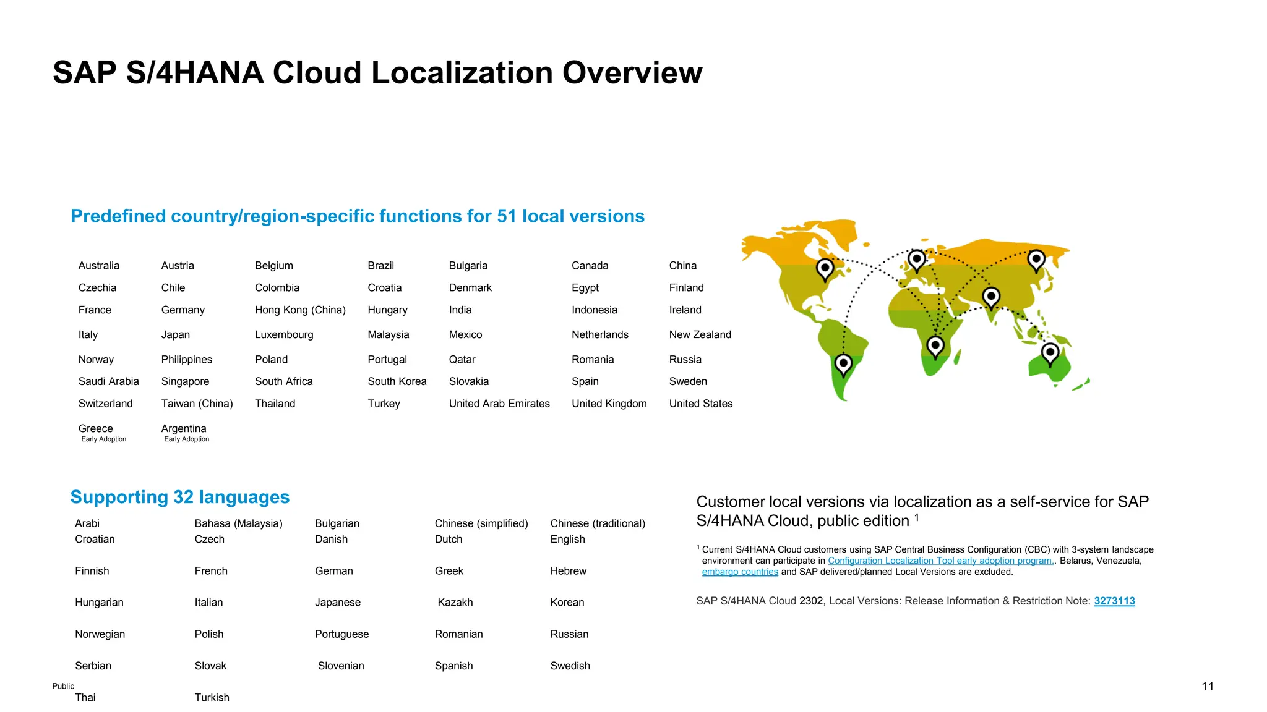Select the country Austria
This screenshot has height=712, width=1267.
pyautogui.click(x=178, y=266)
